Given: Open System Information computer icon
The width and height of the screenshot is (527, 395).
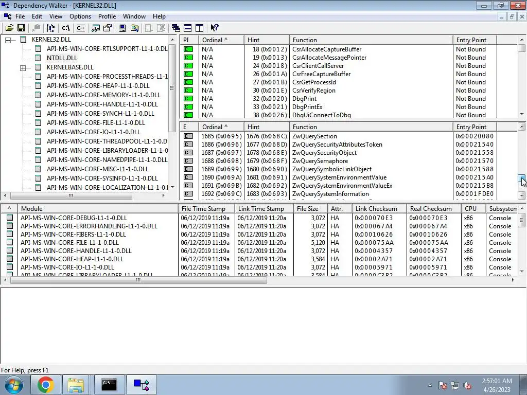Looking at the screenshot, I should [x=122, y=28].
